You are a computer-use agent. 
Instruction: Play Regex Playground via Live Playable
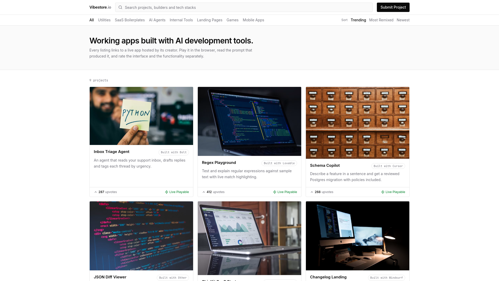pos(285,192)
